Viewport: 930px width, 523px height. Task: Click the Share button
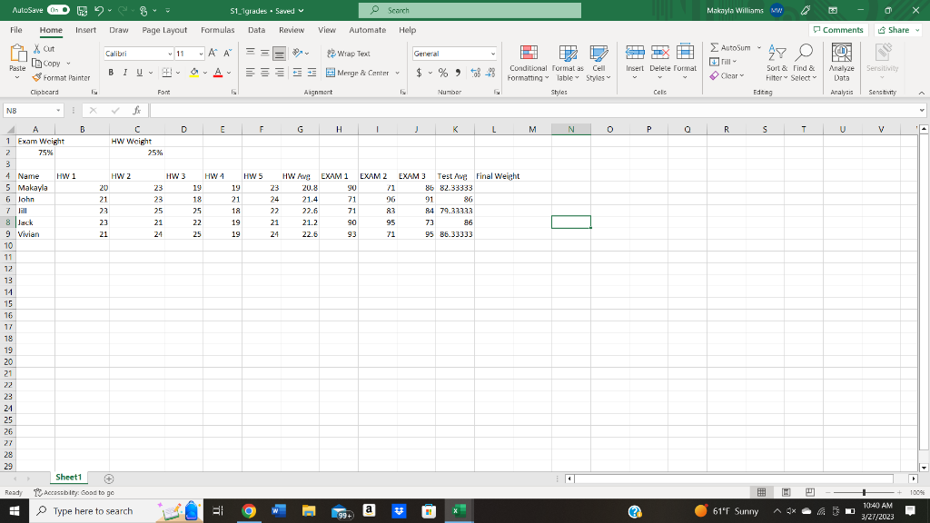click(x=895, y=29)
